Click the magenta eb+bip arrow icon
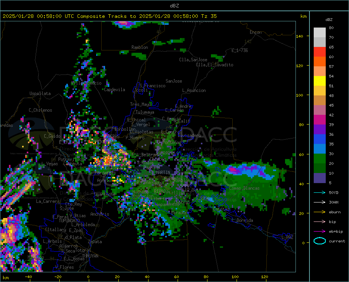 point(320,232)
